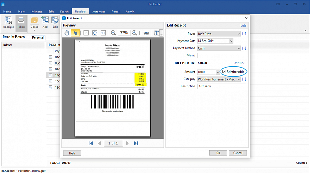Open the Admin menu tab
The height and width of the screenshot is (174, 310).
click(x=130, y=12)
